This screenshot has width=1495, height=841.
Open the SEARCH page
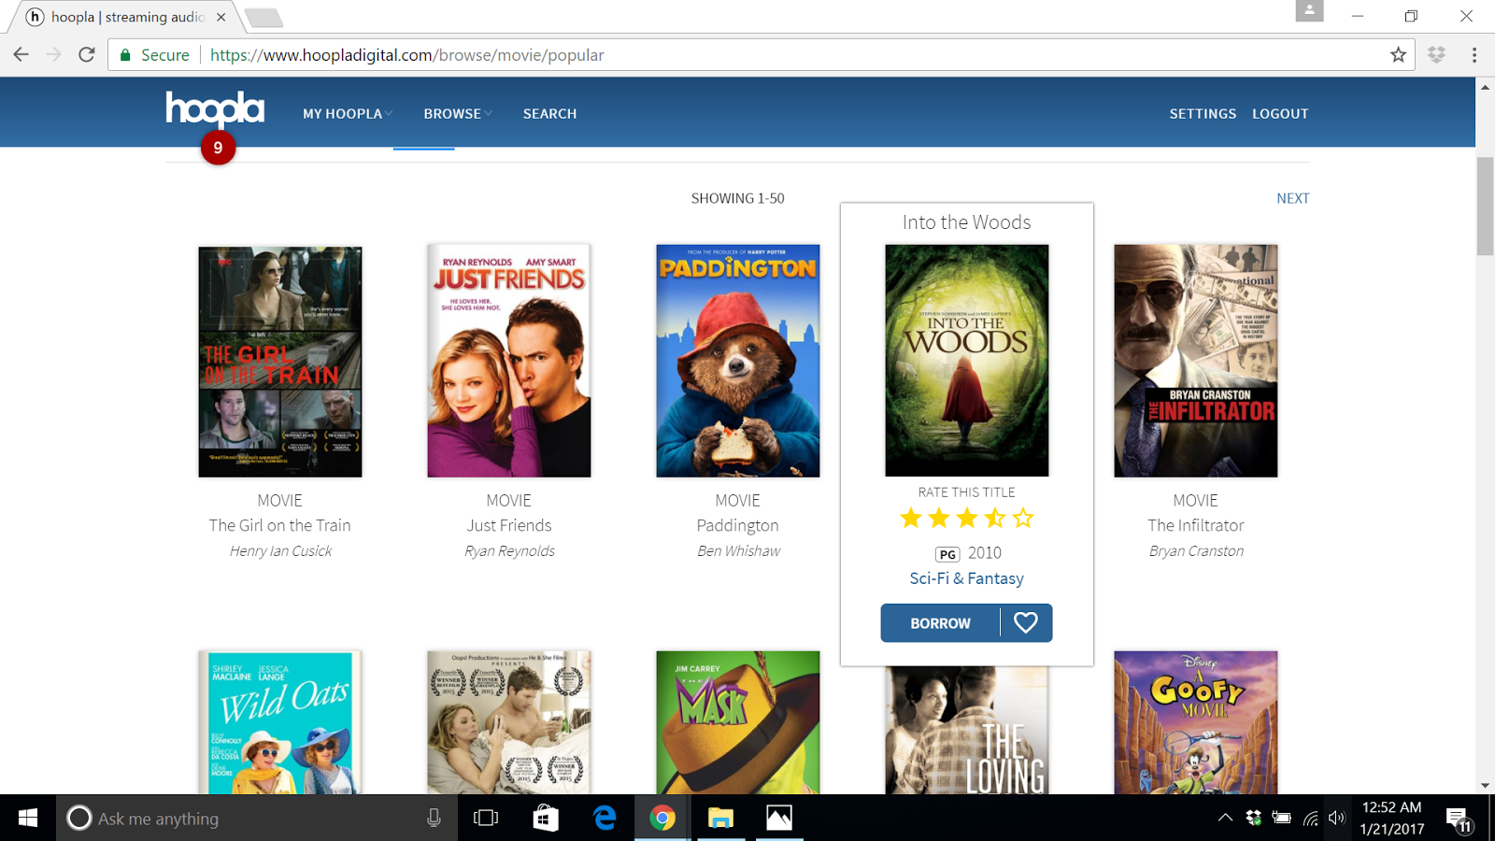[549, 114]
